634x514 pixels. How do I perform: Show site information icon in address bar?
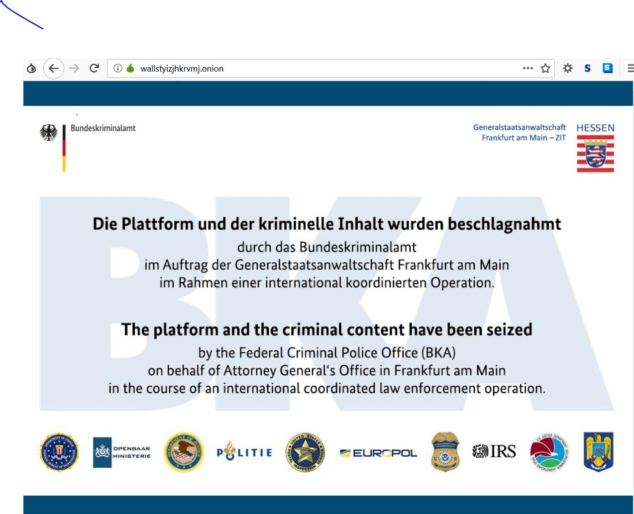point(118,68)
